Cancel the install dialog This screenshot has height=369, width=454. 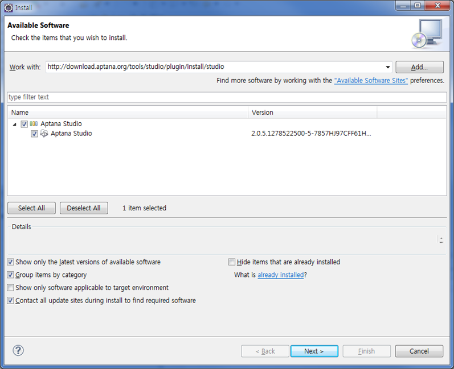419,351
